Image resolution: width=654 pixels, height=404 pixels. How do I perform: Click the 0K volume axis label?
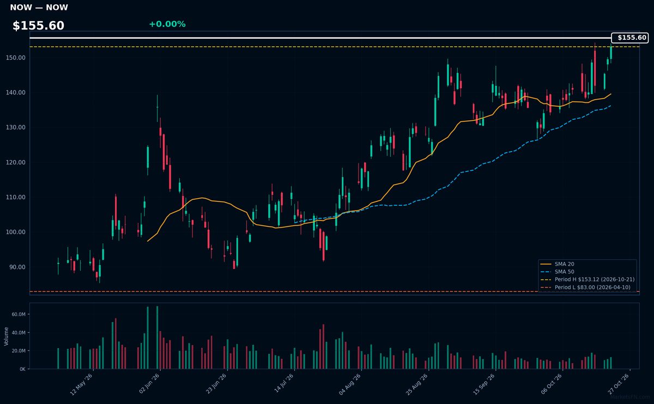click(23, 369)
